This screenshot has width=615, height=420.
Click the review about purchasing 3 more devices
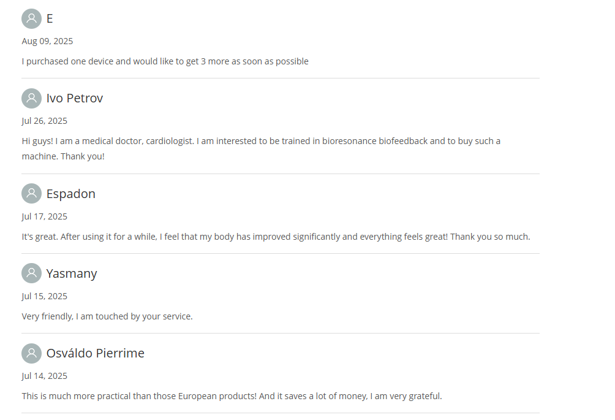tap(165, 61)
